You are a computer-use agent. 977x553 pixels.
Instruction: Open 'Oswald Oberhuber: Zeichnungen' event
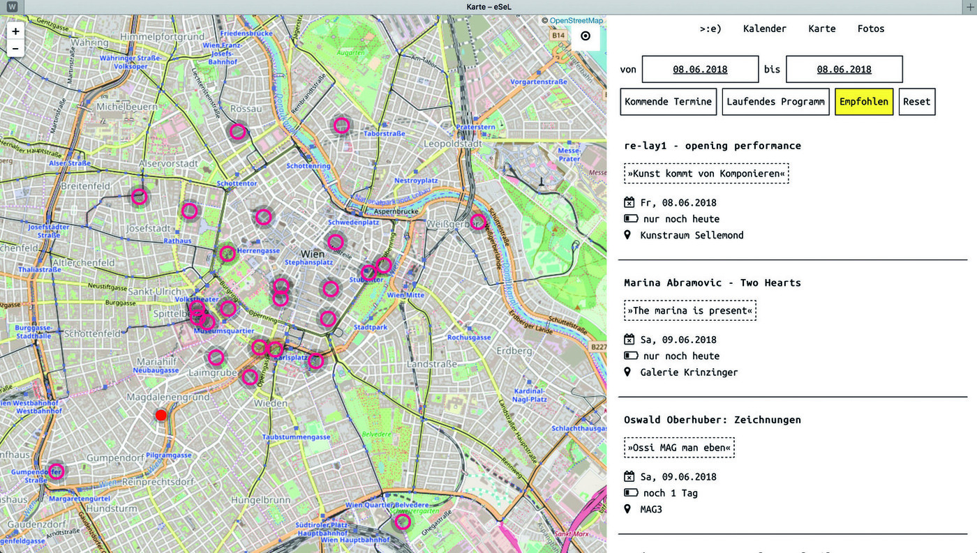pyautogui.click(x=713, y=420)
